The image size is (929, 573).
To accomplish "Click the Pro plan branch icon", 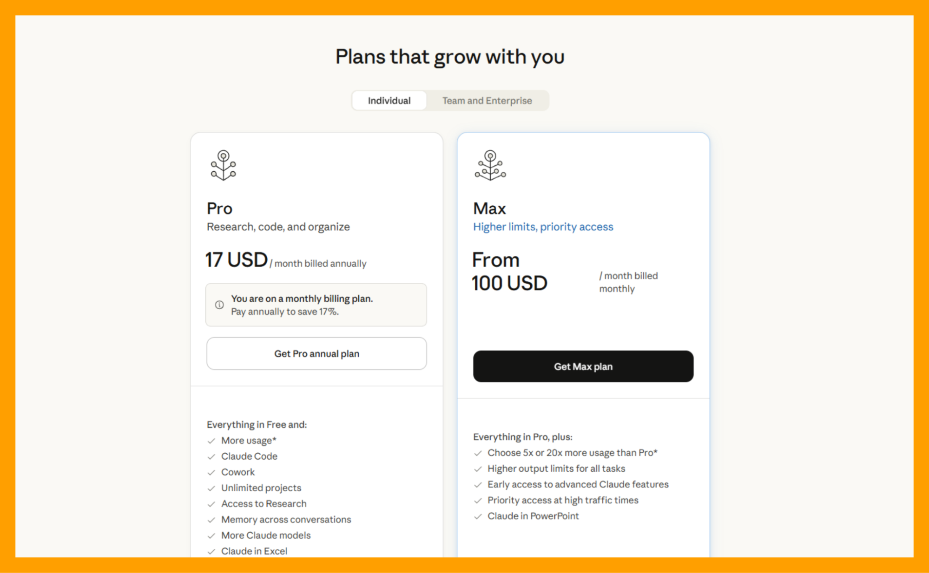I will [x=223, y=165].
